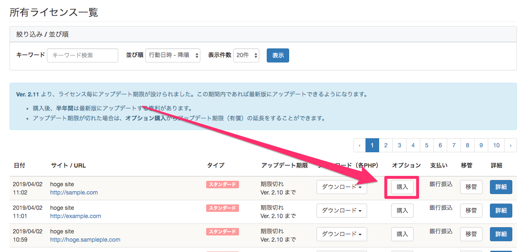
Task: Select page 5 in pagination
Action: [426, 145]
